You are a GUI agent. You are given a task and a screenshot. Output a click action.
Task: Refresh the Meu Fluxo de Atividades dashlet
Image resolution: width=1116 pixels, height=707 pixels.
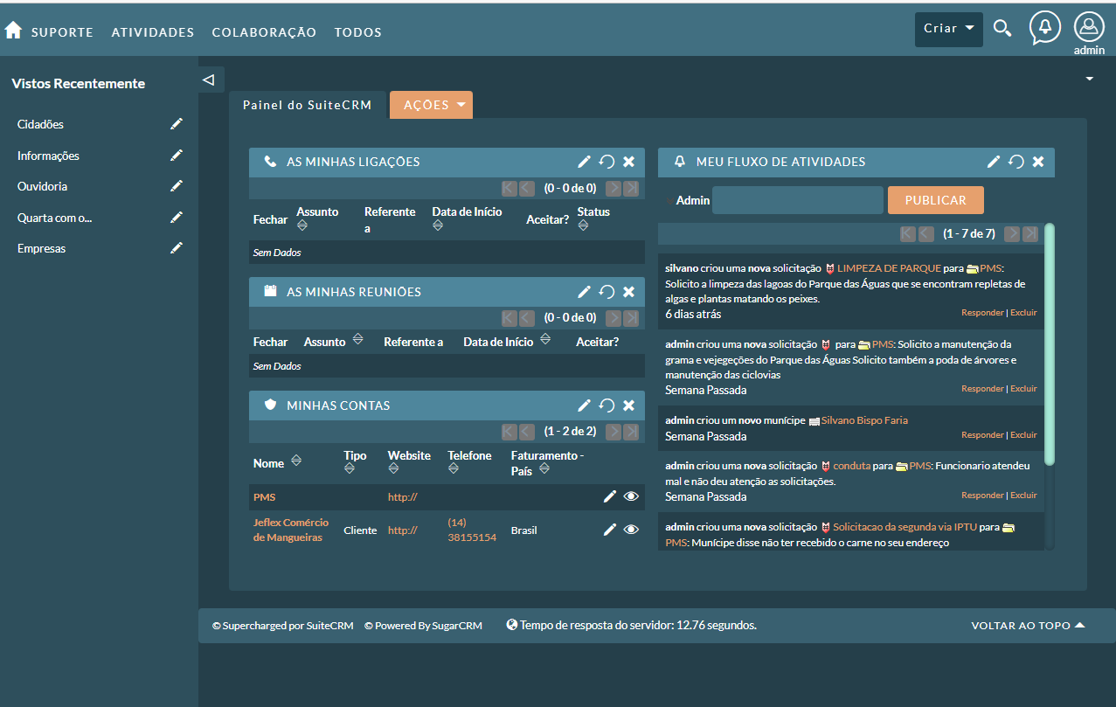tap(1015, 162)
